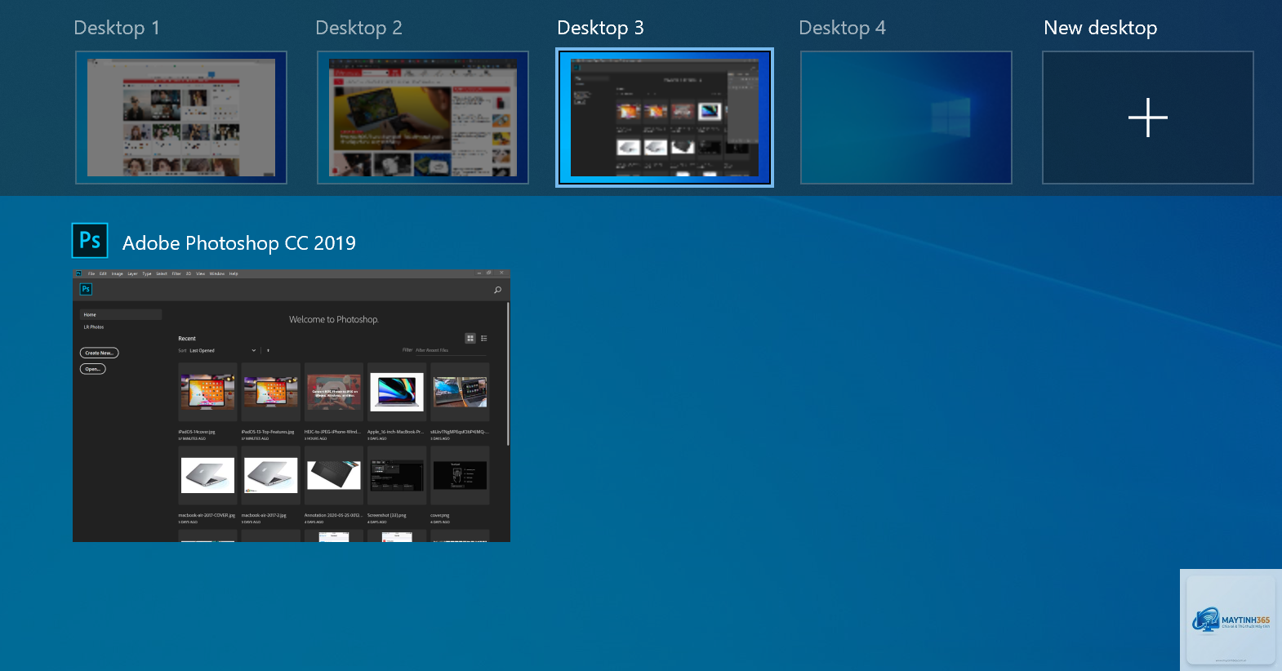Screen dimensions: 1282x671
Task: Switch to the Desktop 2 thumbnail
Action: 423,118
